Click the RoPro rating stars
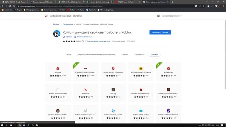Screen dimensions: 226x127 coord(69,41)
